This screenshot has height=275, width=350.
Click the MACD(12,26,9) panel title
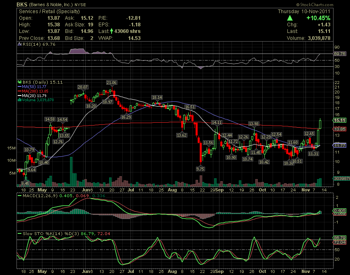tap(40, 196)
